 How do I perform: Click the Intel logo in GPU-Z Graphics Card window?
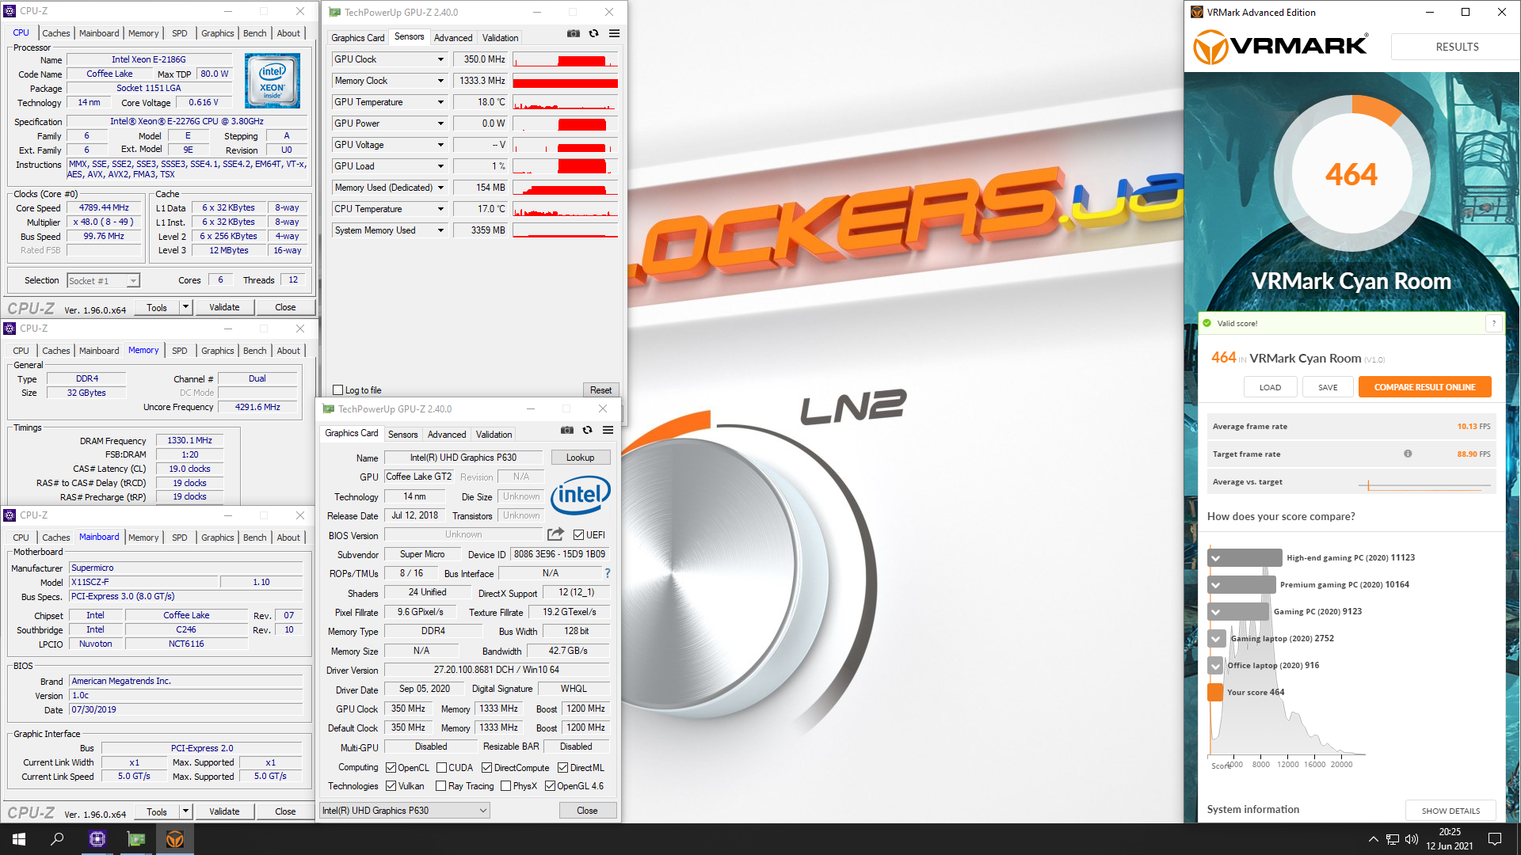581,495
